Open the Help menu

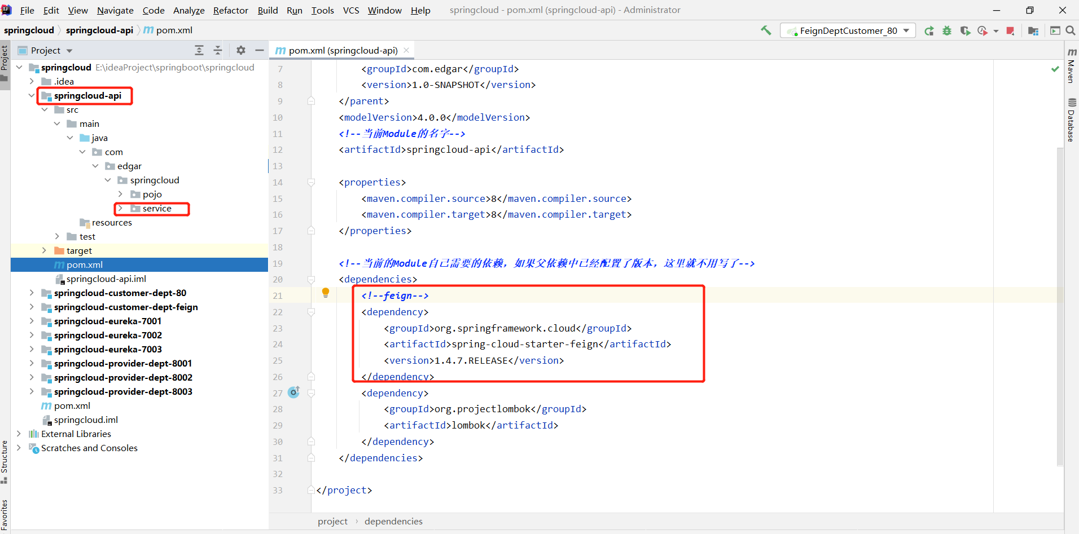[420, 10]
